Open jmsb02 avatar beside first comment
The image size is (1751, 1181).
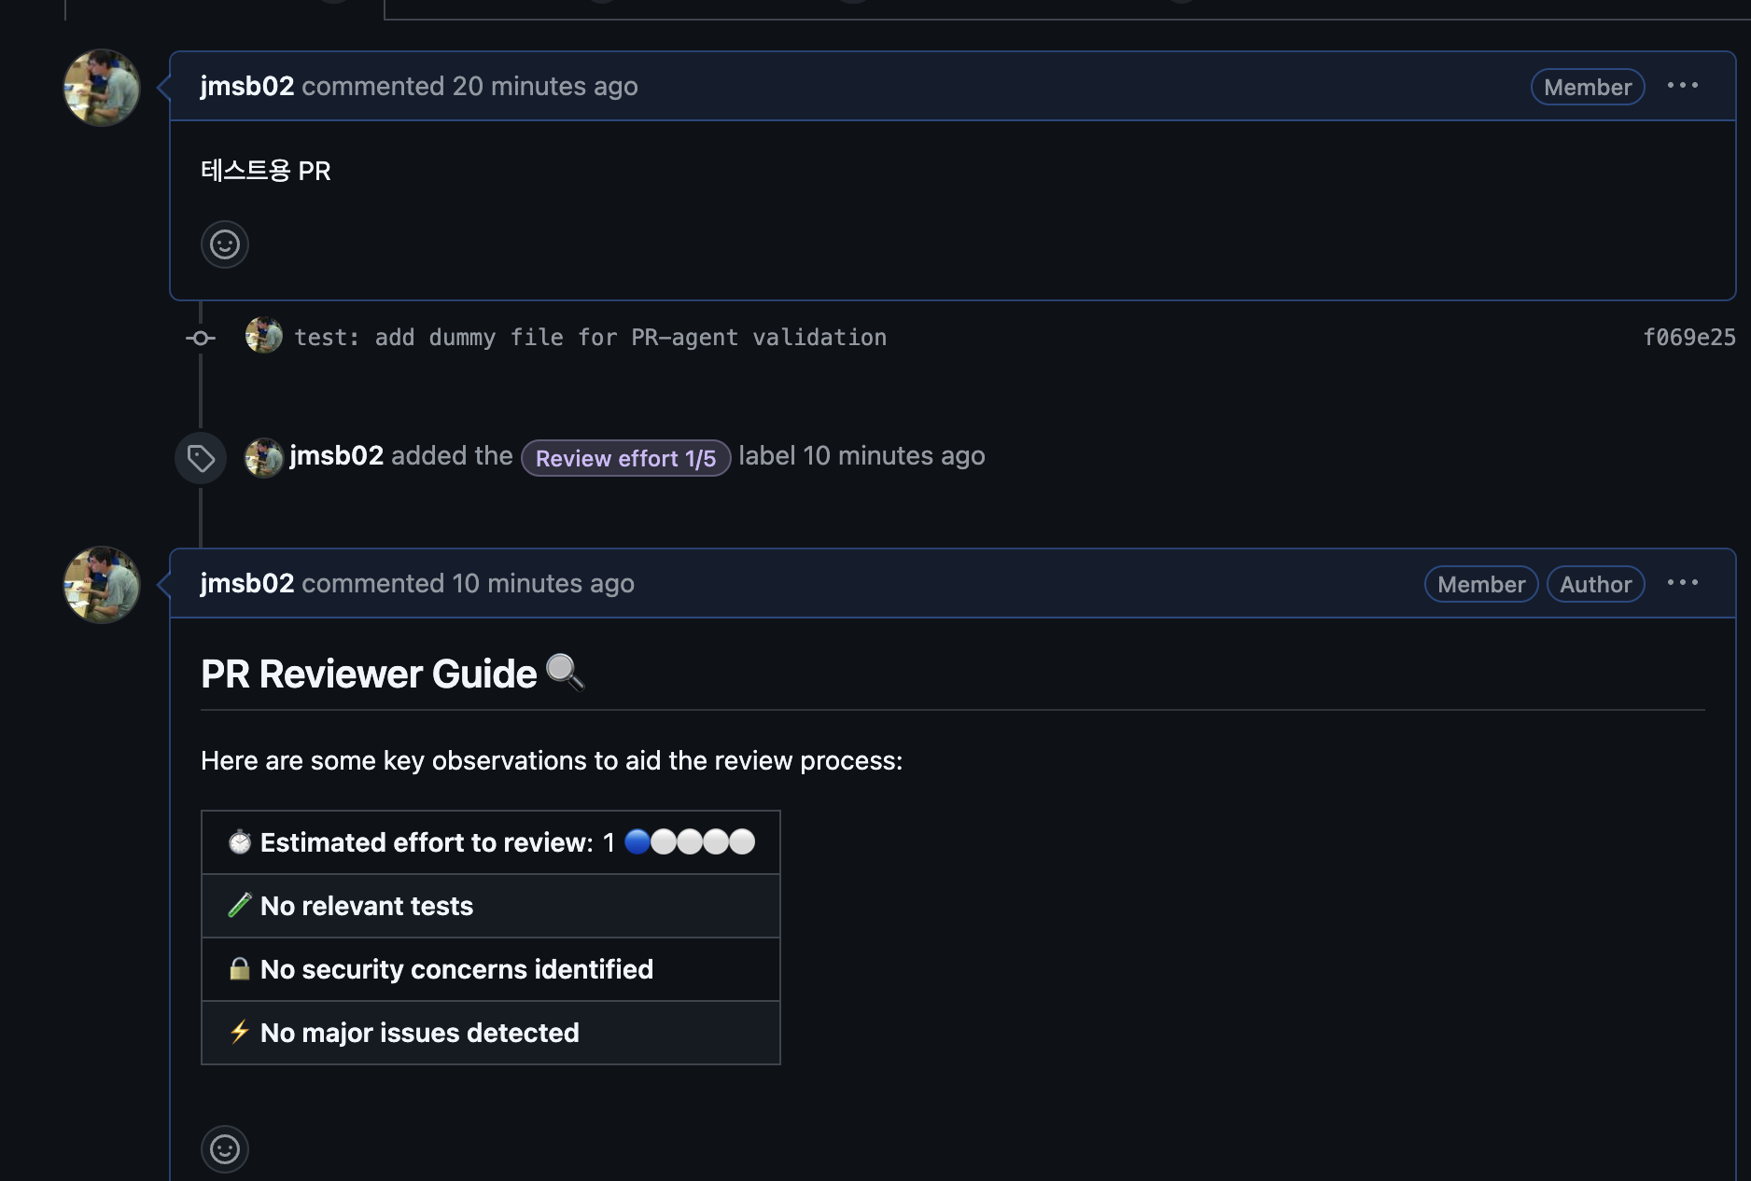pyautogui.click(x=102, y=88)
